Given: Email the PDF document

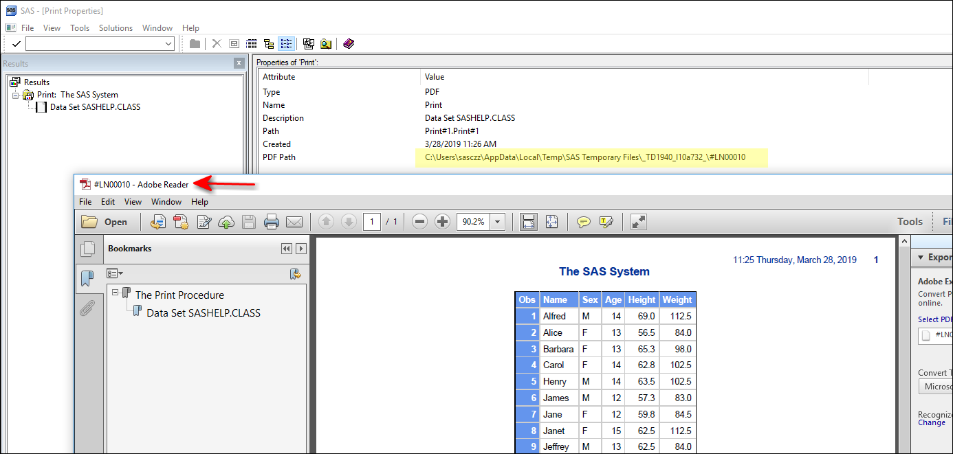Looking at the screenshot, I should [x=295, y=221].
